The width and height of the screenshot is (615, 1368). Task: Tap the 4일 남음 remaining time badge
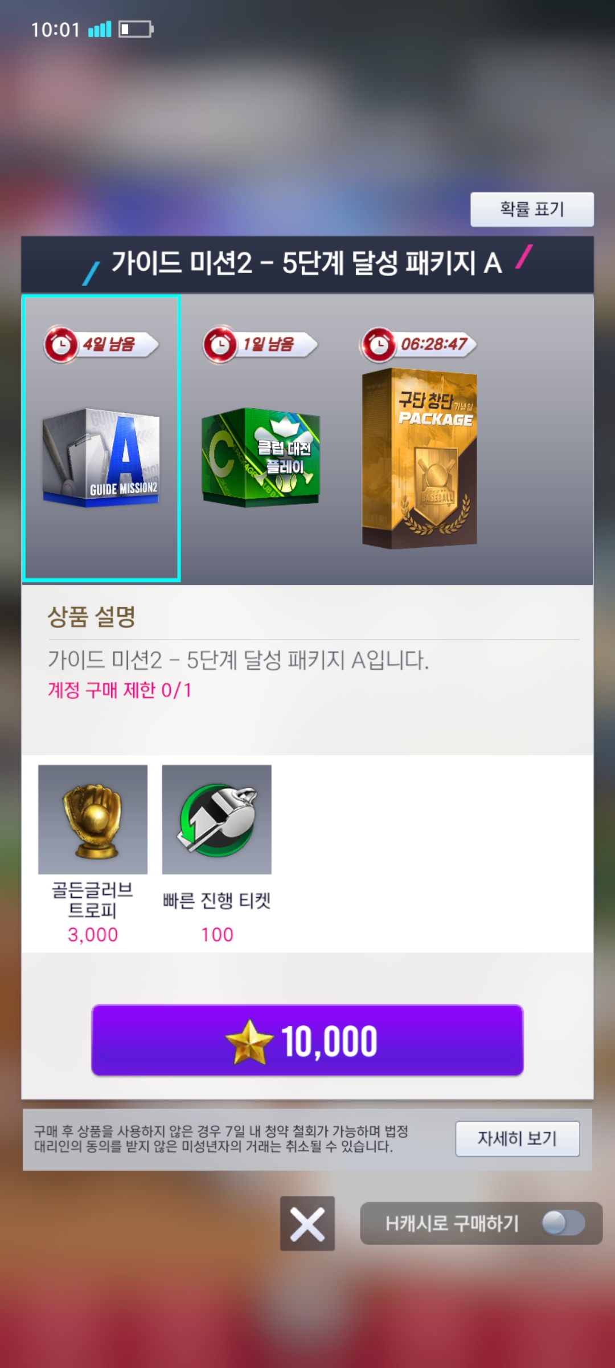point(101,344)
